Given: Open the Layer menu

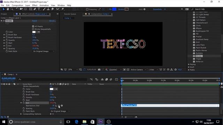Looking at the screenshot, I should (28, 6).
